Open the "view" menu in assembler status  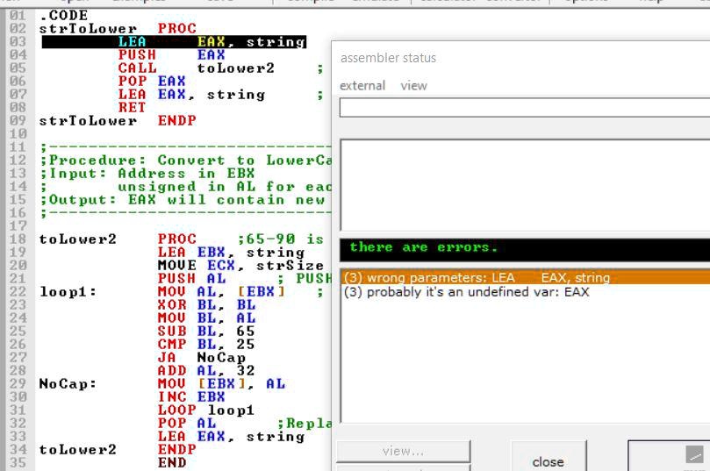[413, 85]
